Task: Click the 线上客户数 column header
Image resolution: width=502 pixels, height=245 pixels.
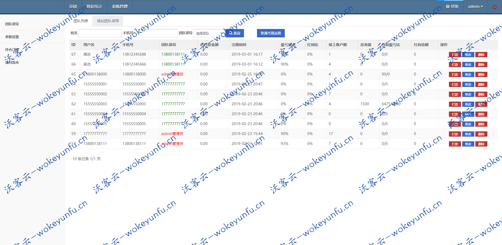Action: click(x=338, y=45)
